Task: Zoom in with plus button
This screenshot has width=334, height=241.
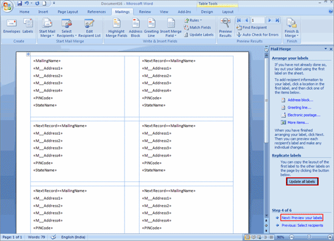Action: pyautogui.click(x=330, y=237)
